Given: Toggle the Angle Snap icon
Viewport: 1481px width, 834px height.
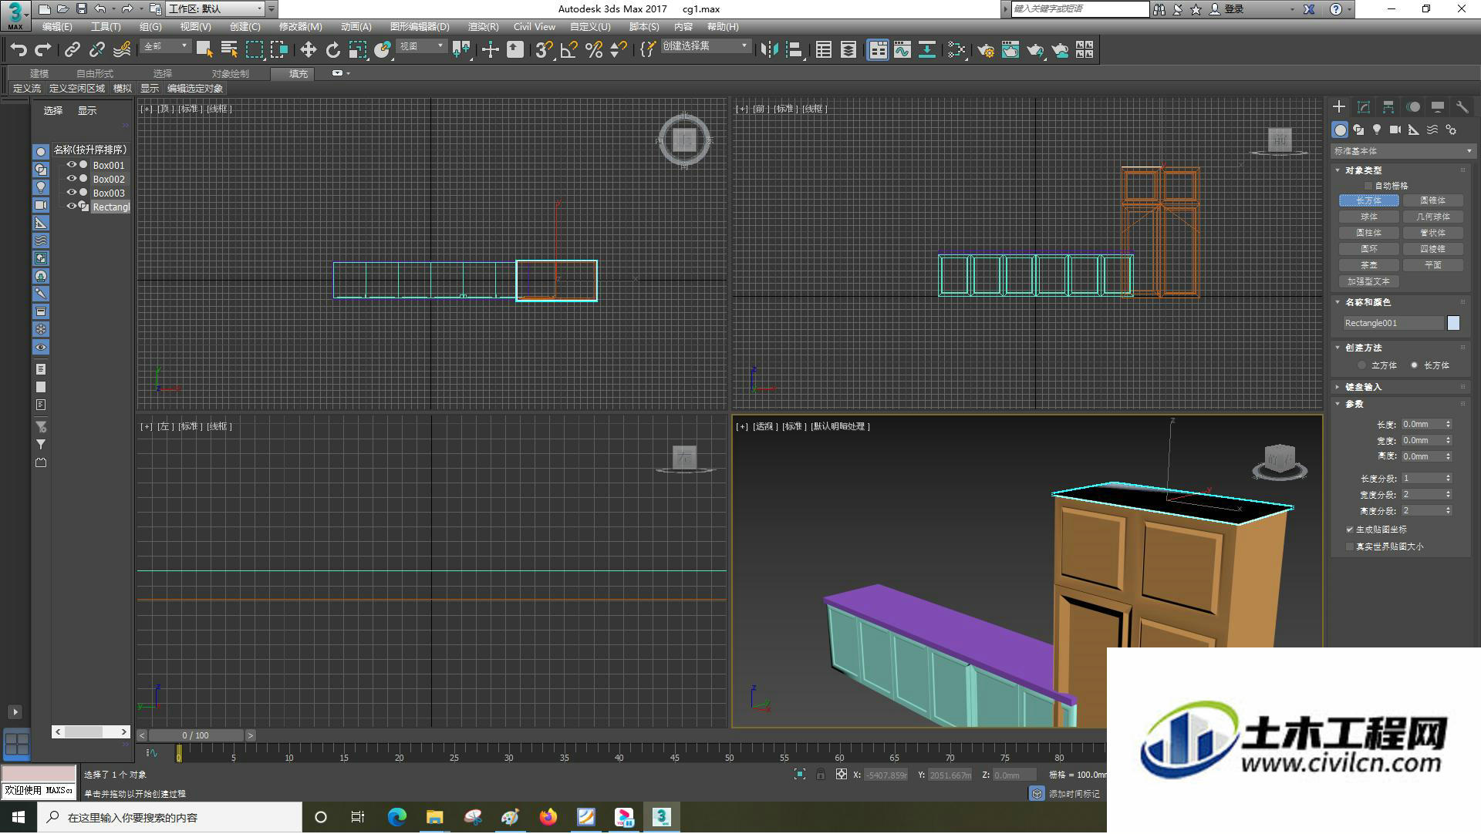Looking at the screenshot, I should 568,50.
